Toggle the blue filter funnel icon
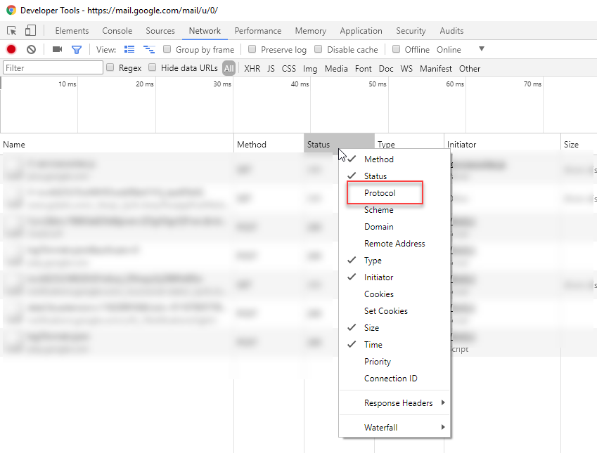 point(77,49)
